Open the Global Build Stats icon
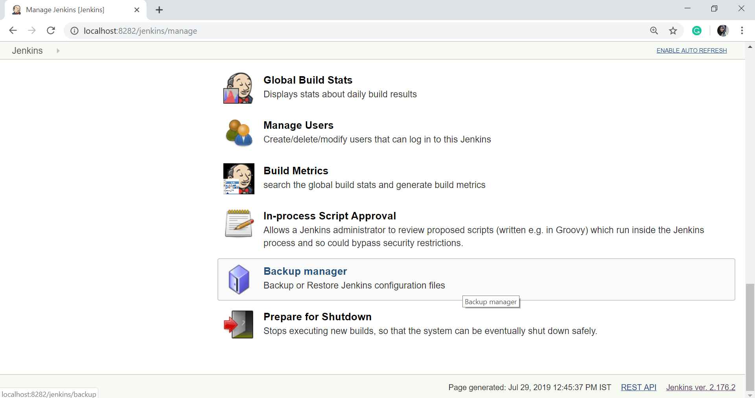 (x=238, y=88)
